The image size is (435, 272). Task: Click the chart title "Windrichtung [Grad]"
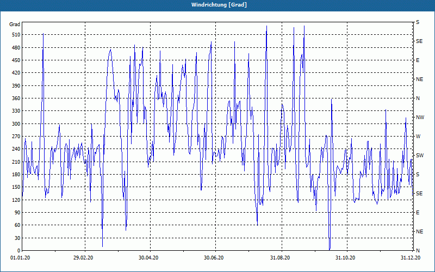219,5
